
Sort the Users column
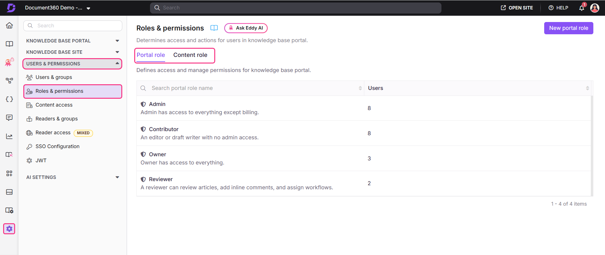(587, 88)
